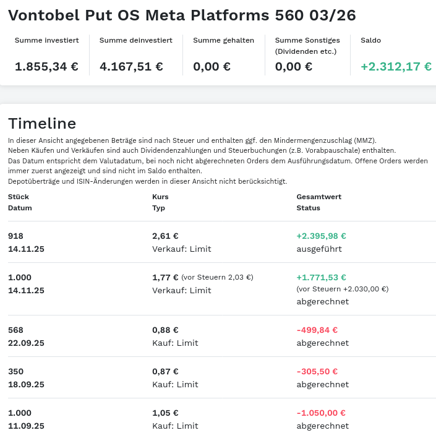Select the Summe gehalten summary label
Image resolution: width=436 pixels, height=438 pixels.
tap(223, 40)
